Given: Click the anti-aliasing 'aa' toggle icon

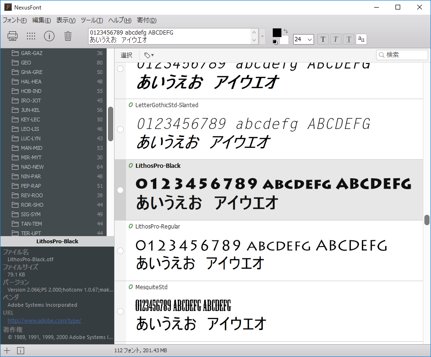Looking at the screenshot, I should [x=361, y=39].
